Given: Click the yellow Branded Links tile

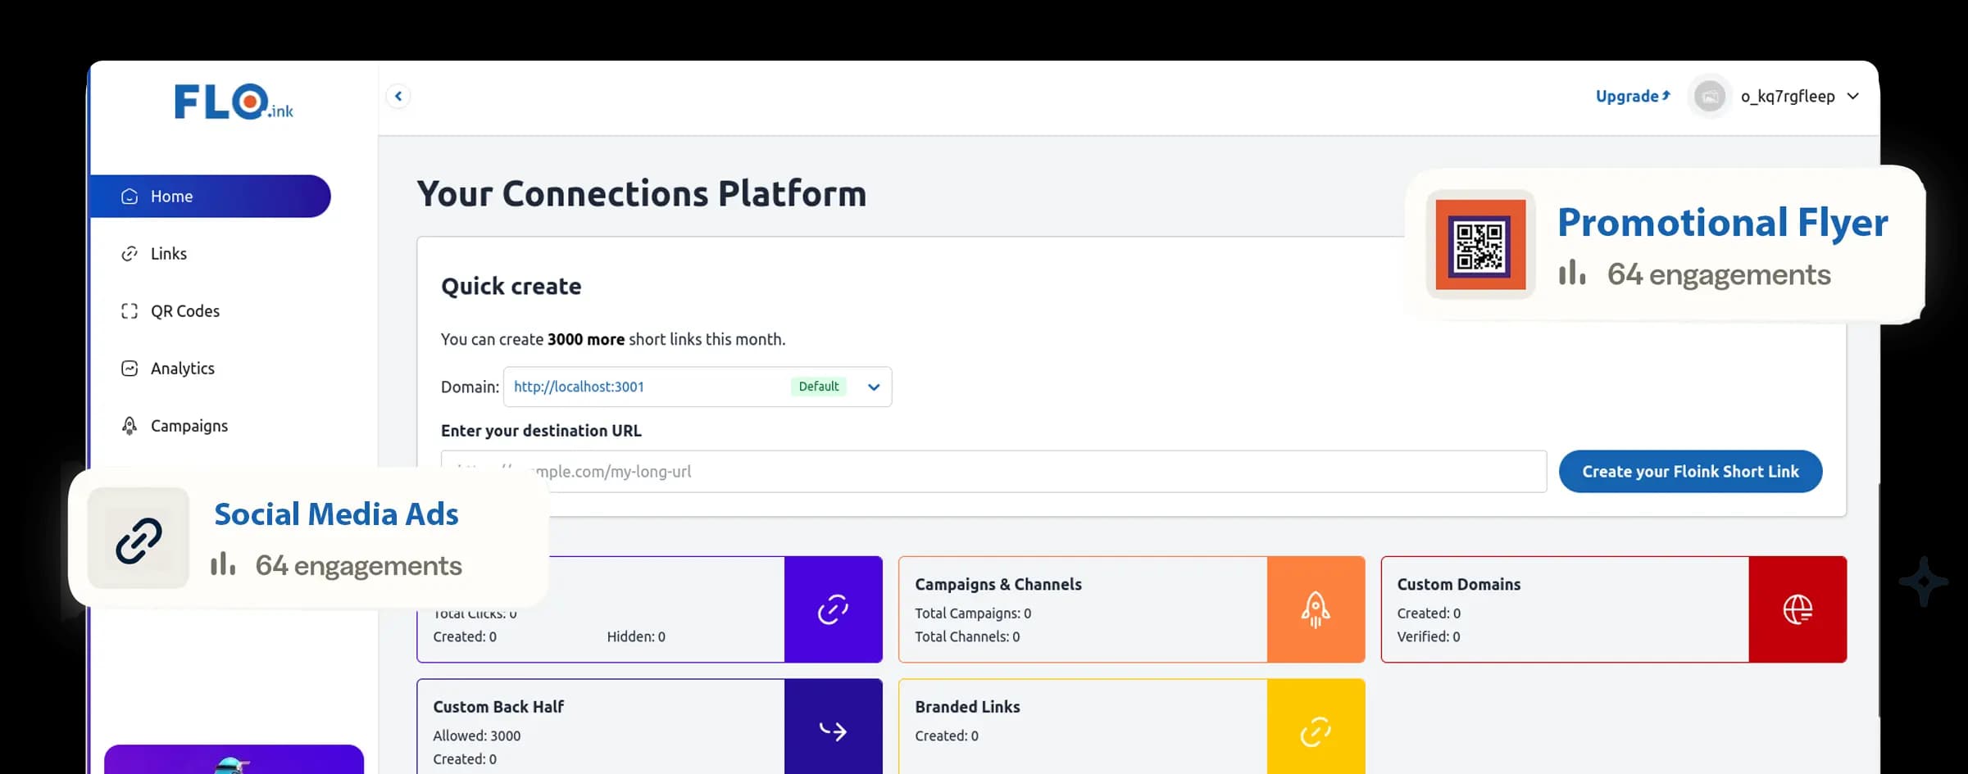Looking at the screenshot, I should (x=1316, y=729).
